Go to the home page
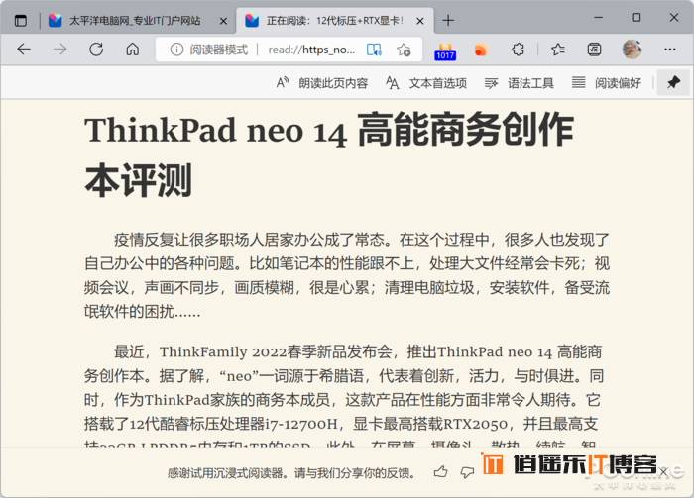The width and height of the screenshot is (694, 498). coord(132,50)
